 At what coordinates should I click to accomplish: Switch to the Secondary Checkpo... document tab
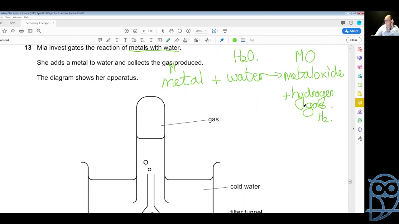tap(38, 23)
